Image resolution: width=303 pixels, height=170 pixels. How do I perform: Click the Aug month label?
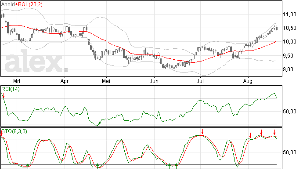click(248, 81)
